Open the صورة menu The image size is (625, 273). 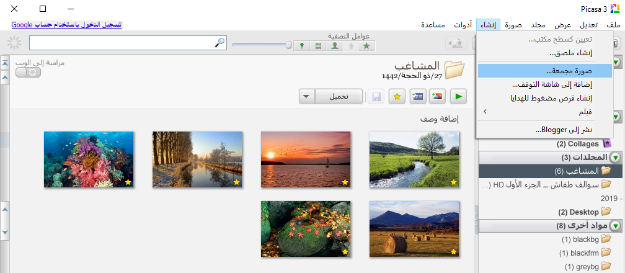[x=513, y=25]
